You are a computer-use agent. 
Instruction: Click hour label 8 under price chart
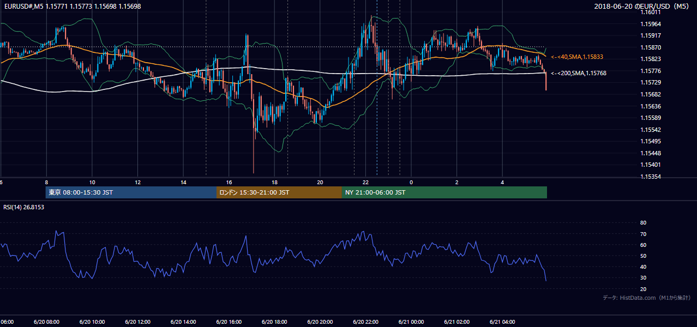[x=46, y=182]
